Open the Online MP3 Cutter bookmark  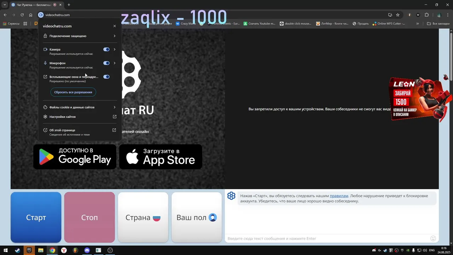point(389,24)
